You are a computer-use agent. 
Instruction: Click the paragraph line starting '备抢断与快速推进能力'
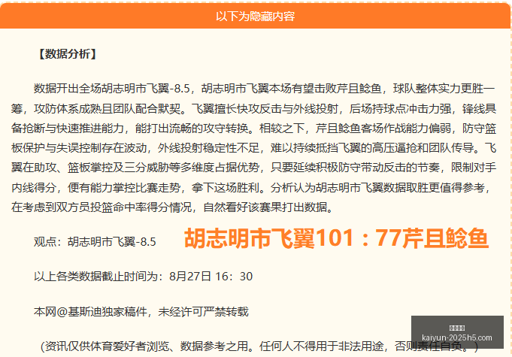(x=253, y=129)
